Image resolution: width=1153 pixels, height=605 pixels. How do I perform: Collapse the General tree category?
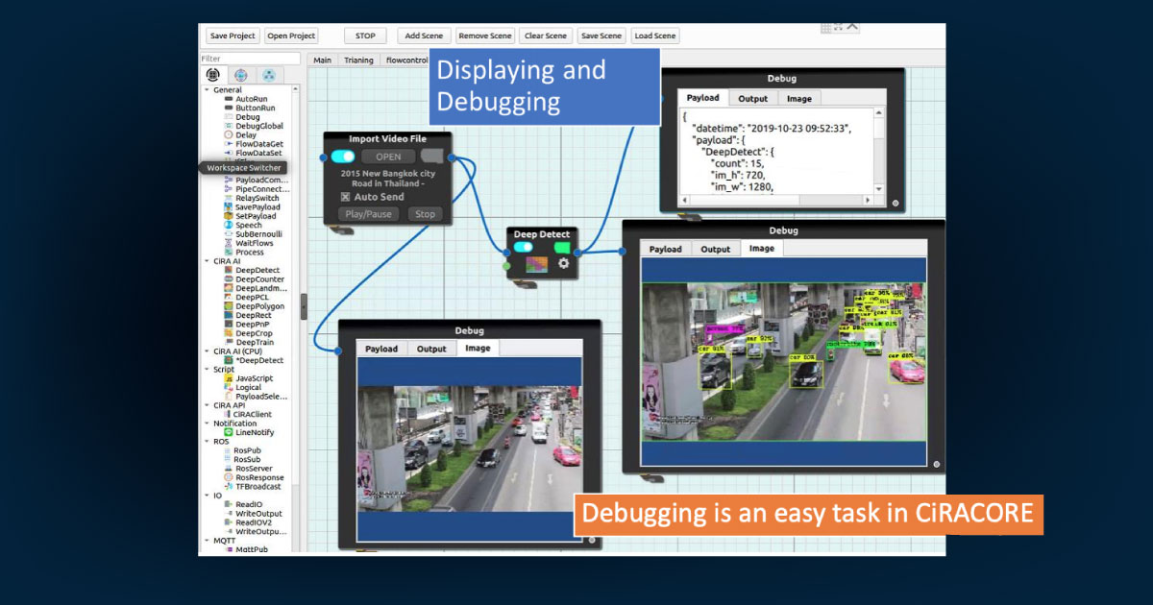tap(208, 90)
